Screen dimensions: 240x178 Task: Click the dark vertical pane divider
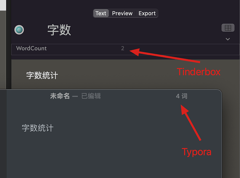9,44
